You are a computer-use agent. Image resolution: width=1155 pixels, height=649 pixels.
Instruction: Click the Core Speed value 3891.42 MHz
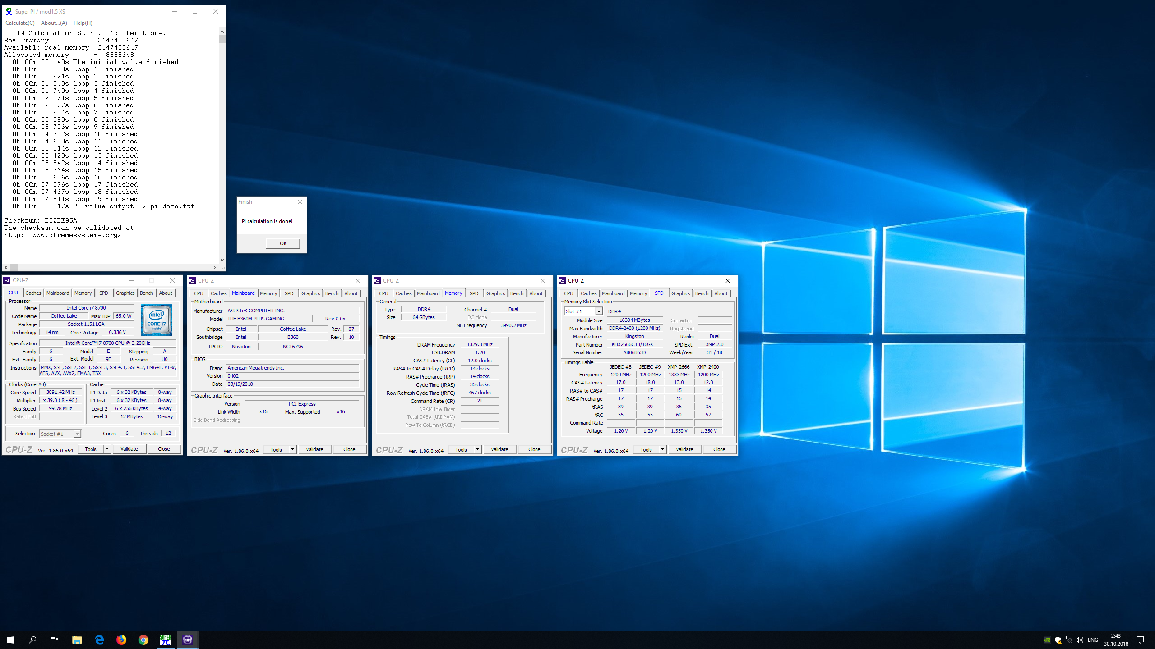click(60, 392)
